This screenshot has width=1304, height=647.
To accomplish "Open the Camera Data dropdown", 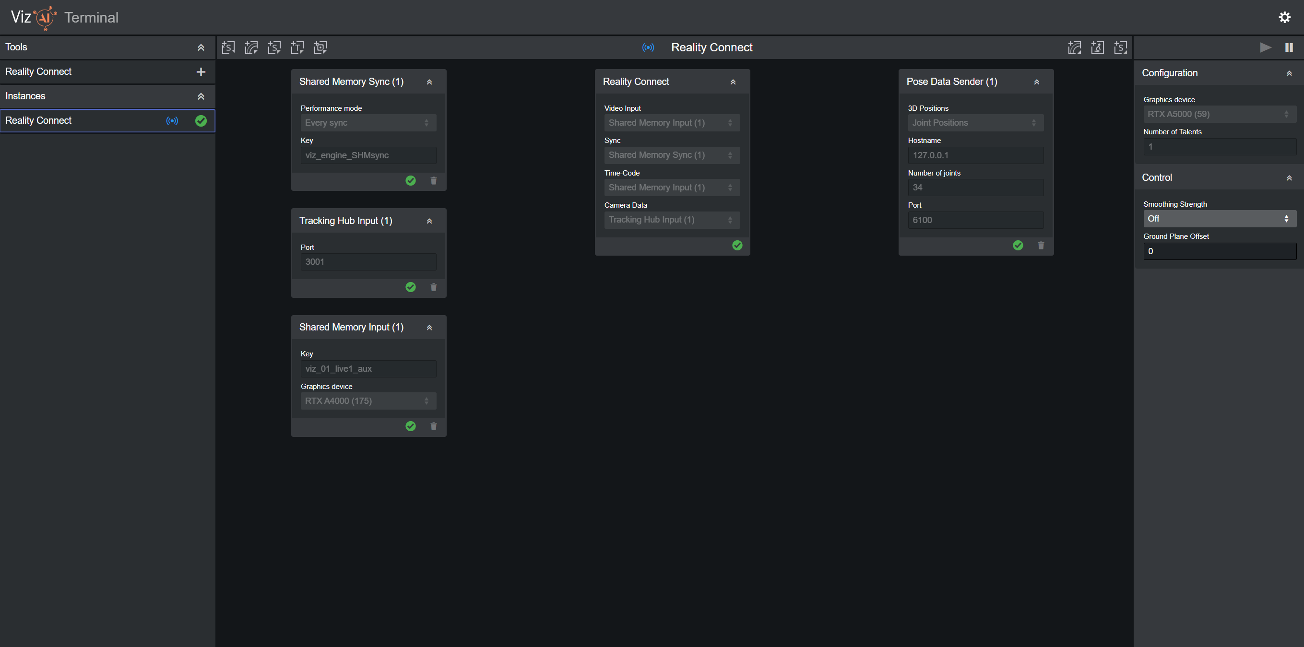I will [672, 220].
